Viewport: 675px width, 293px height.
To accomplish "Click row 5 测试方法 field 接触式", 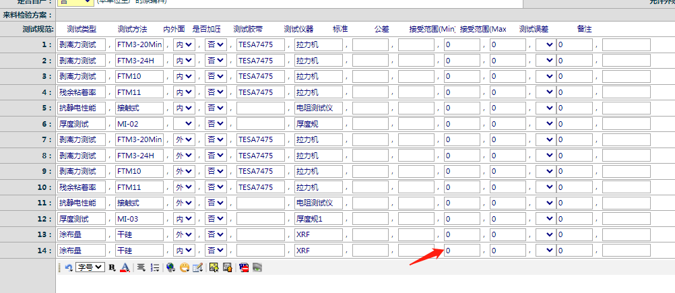I will tap(139, 108).
